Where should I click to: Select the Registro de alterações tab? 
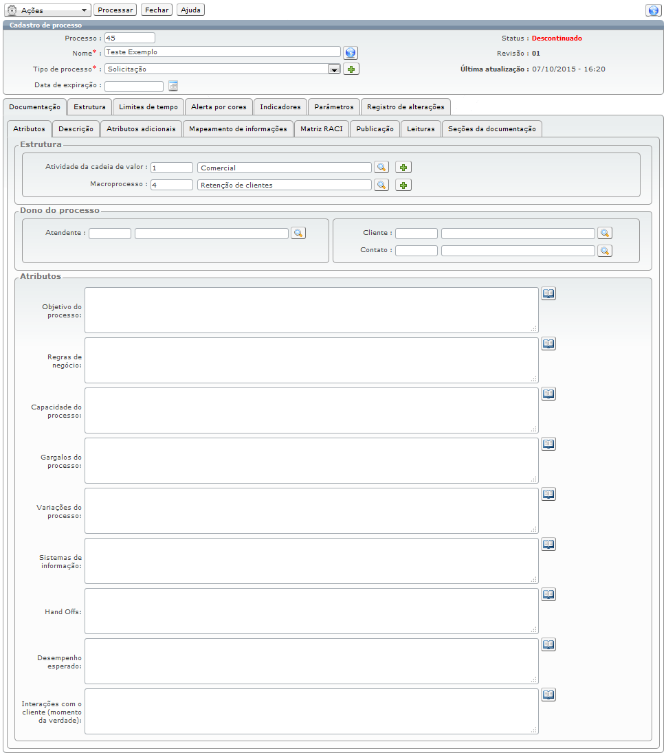point(406,107)
